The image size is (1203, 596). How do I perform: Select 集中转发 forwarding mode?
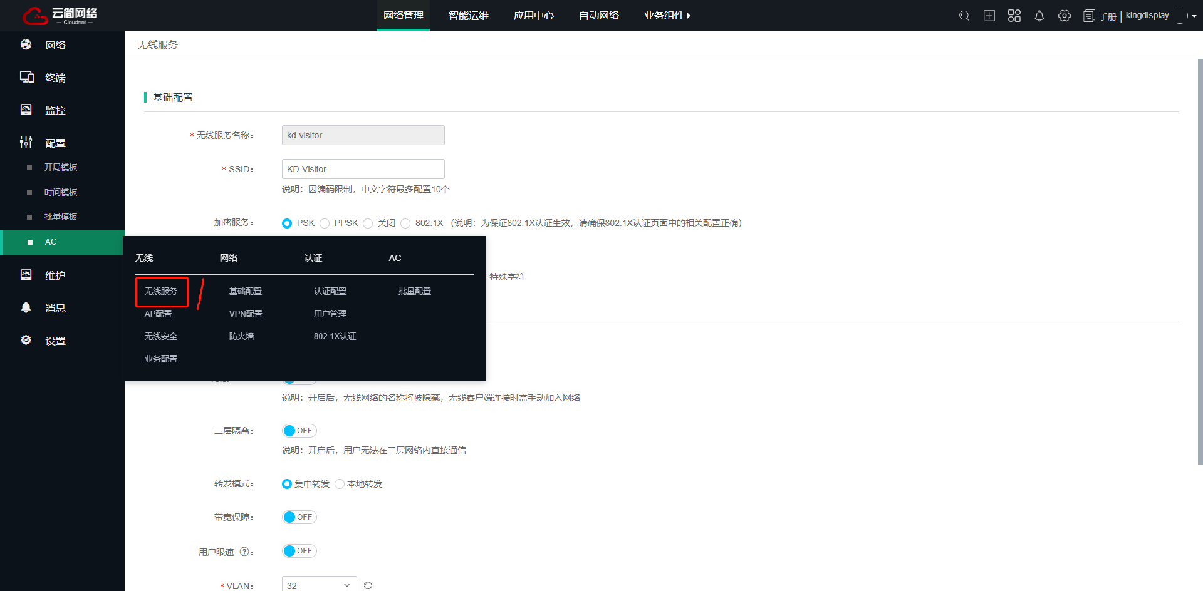(x=287, y=484)
